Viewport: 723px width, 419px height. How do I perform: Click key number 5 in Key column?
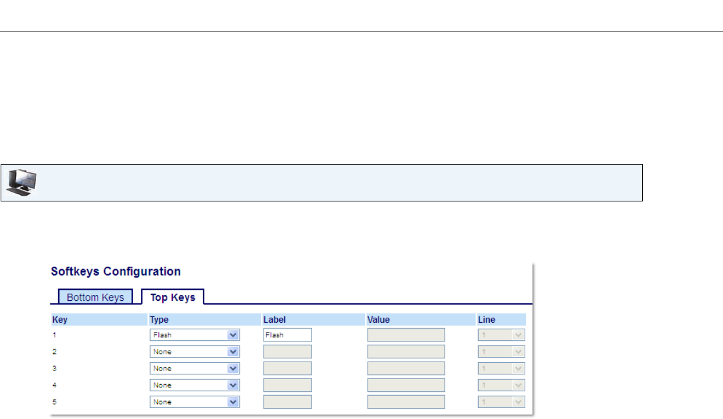coord(54,402)
